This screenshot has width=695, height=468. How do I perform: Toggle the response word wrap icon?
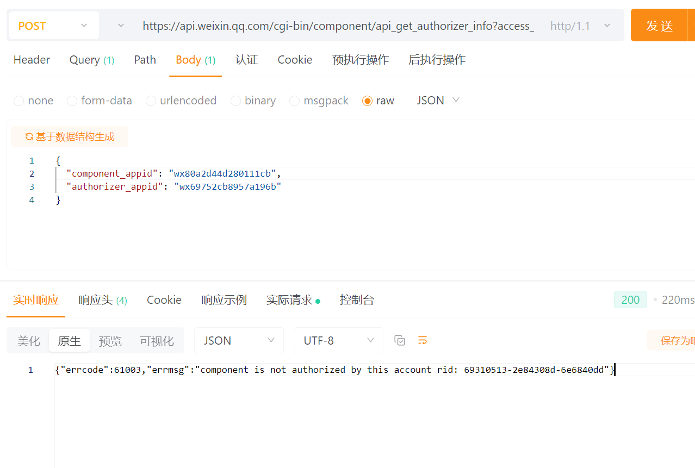point(423,341)
